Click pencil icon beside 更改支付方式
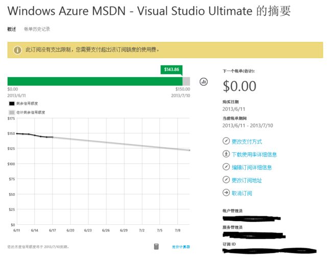This screenshot has height=257, width=332. click(226, 141)
